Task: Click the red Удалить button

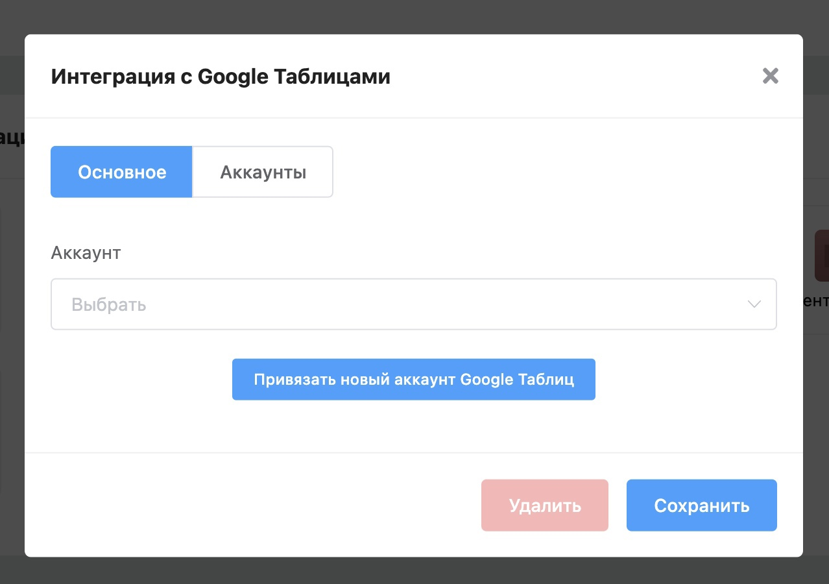Action: (x=544, y=505)
